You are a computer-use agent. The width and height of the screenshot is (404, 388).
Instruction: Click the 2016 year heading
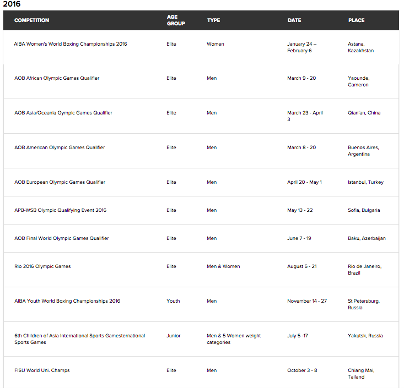point(12,4)
